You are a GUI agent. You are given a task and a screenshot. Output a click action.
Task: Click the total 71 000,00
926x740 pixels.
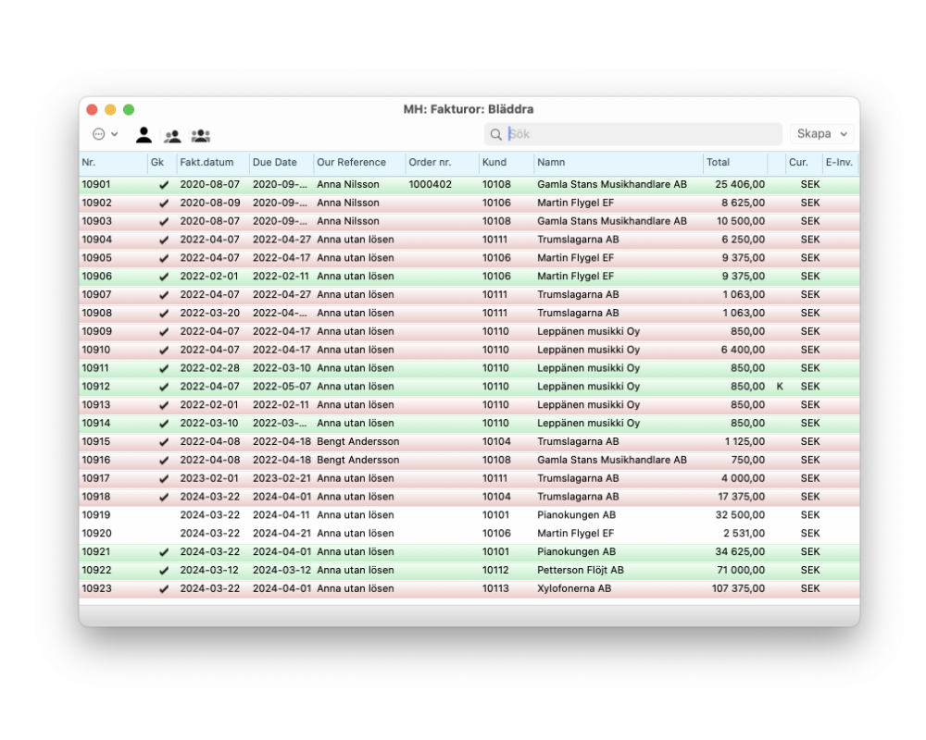coord(741,570)
